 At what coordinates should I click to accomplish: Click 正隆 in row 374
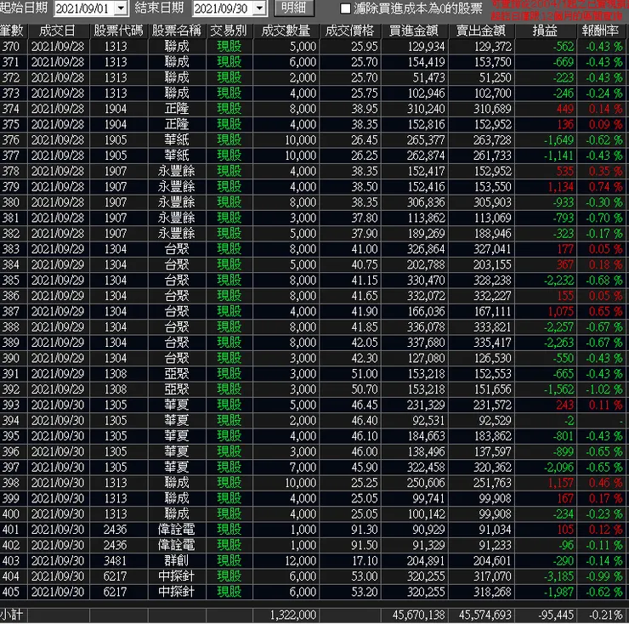pyautogui.click(x=177, y=109)
